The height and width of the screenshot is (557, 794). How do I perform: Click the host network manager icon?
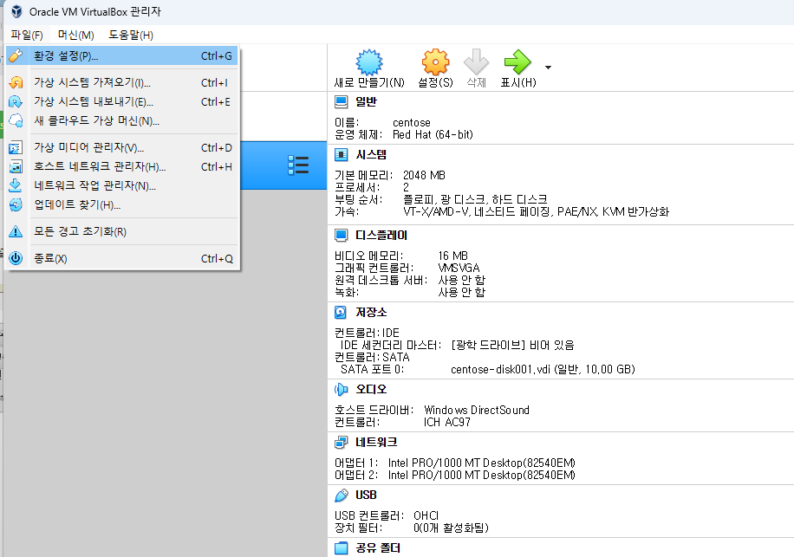[x=16, y=166]
